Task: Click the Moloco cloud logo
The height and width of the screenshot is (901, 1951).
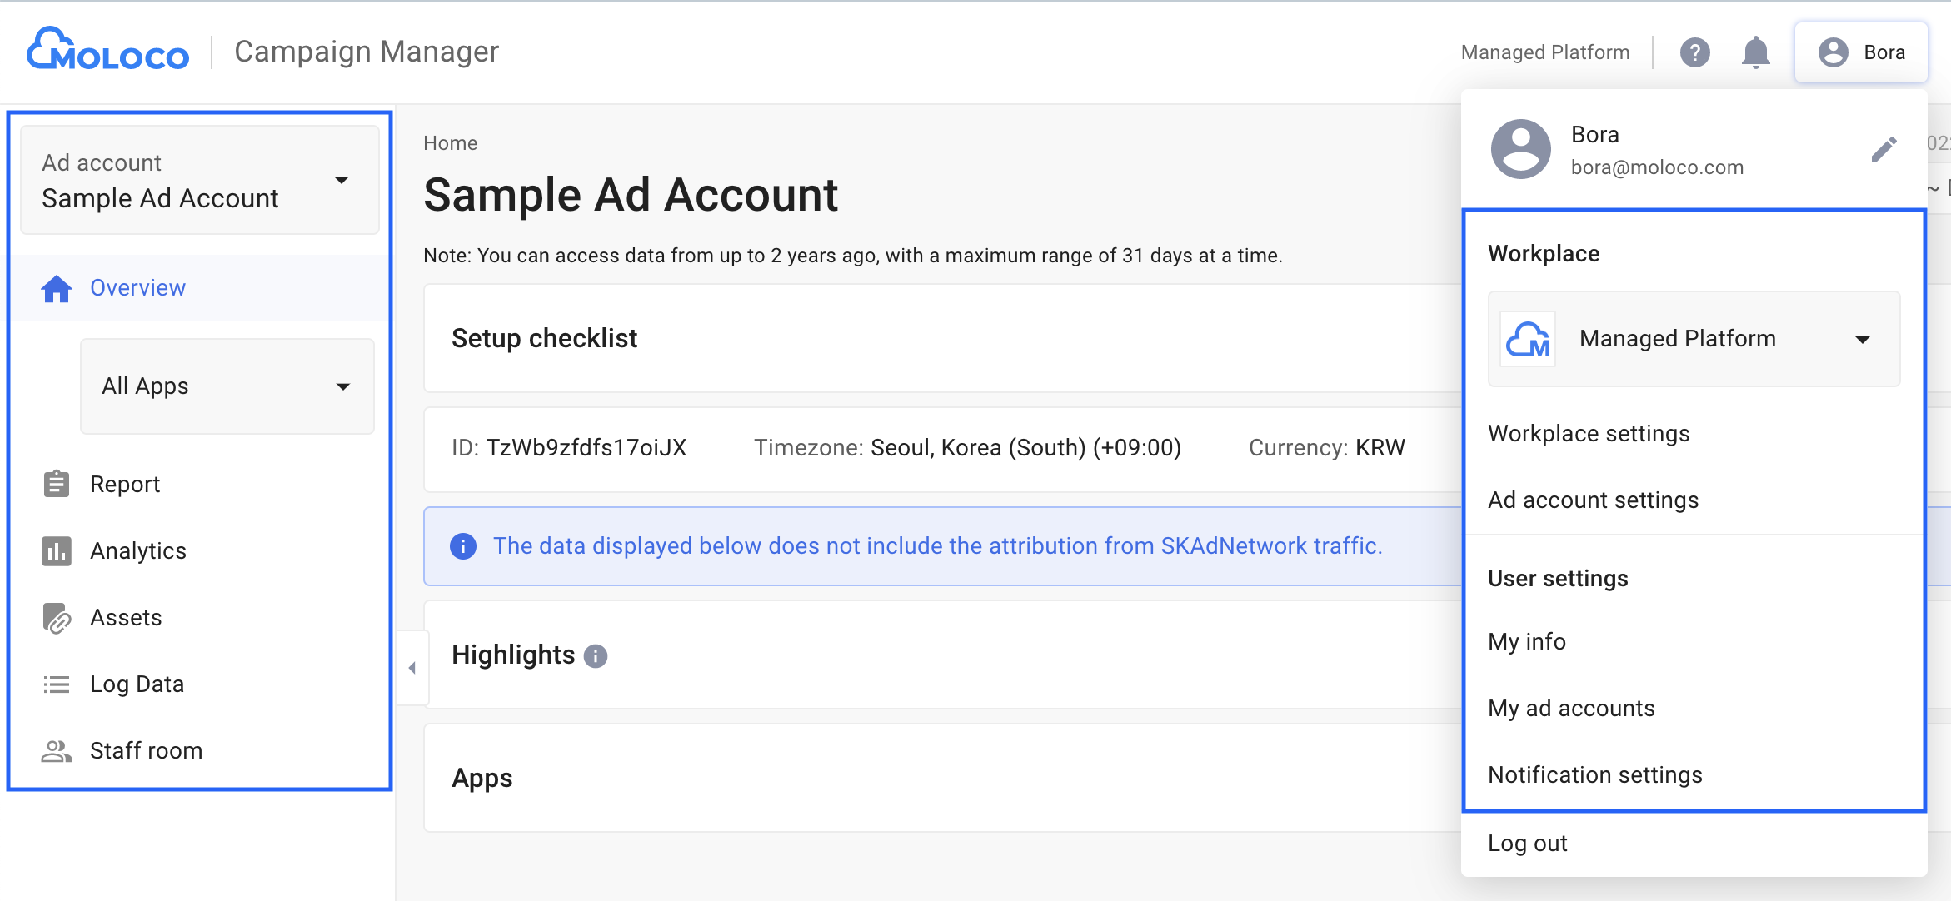Action: coord(107,49)
